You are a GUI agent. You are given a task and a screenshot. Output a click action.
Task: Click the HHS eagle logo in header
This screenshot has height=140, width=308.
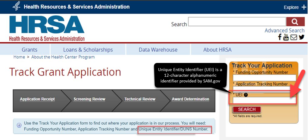click(x=16, y=6)
